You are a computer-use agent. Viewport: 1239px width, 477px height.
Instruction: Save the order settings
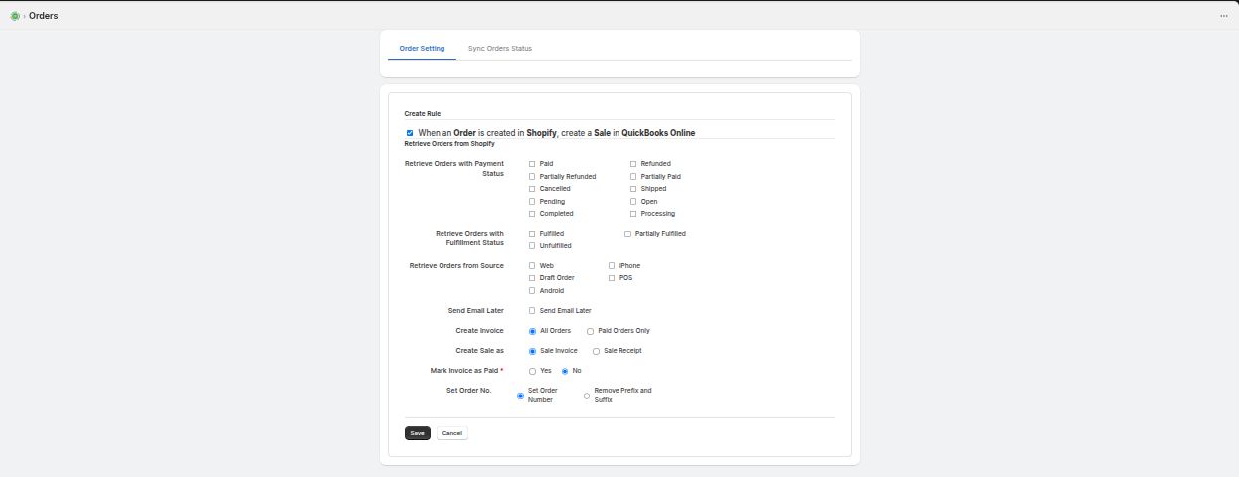[x=418, y=433]
